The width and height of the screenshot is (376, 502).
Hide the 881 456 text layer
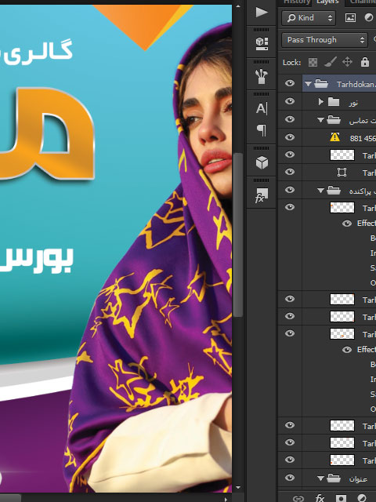tap(290, 137)
